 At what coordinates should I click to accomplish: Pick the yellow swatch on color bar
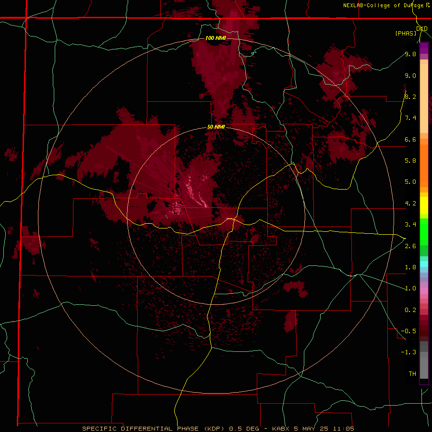point(424,205)
